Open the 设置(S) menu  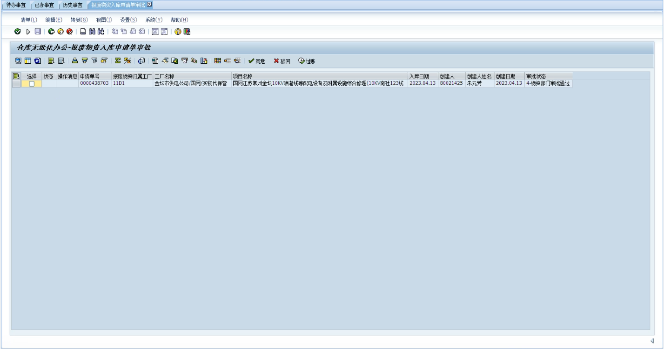point(128,20)
